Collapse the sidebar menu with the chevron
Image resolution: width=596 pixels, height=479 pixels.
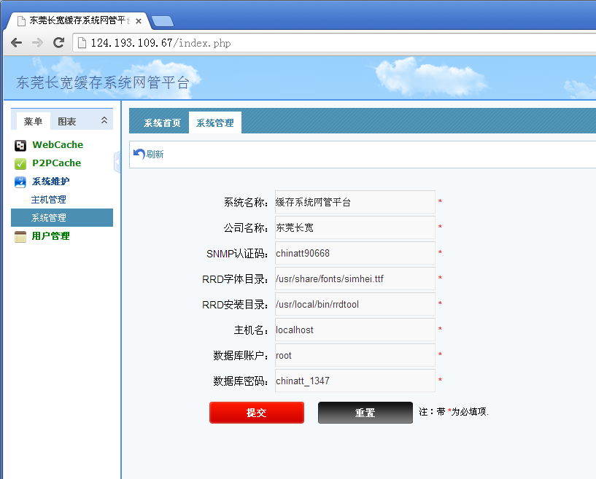tap(104, 120)
